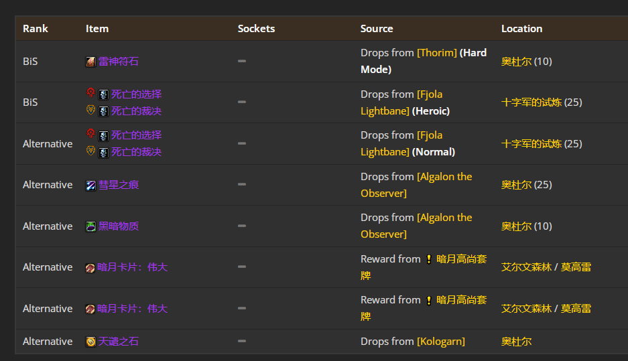Click Horde faction icon in second BiS row
This screenshot has width=628, height=361.
(91, 93)
